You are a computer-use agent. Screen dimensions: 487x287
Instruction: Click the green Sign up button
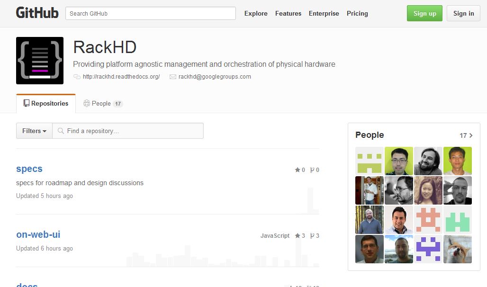click(424, 13)
